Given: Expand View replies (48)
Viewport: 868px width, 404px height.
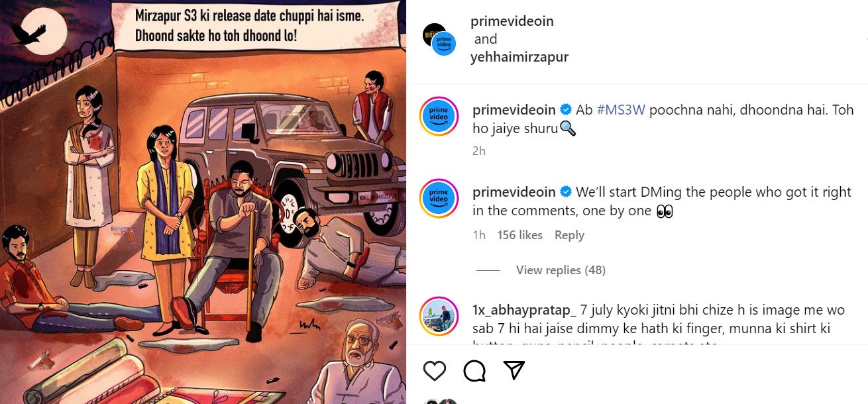Looking at the screenshot, I should pyautogui.click(x=561, y=270).
